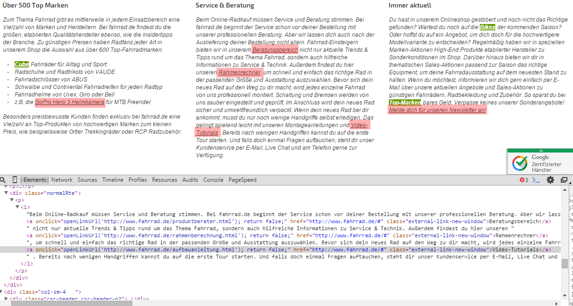Click the 'Über 500 Top Marken' heading

pos(35,6)
